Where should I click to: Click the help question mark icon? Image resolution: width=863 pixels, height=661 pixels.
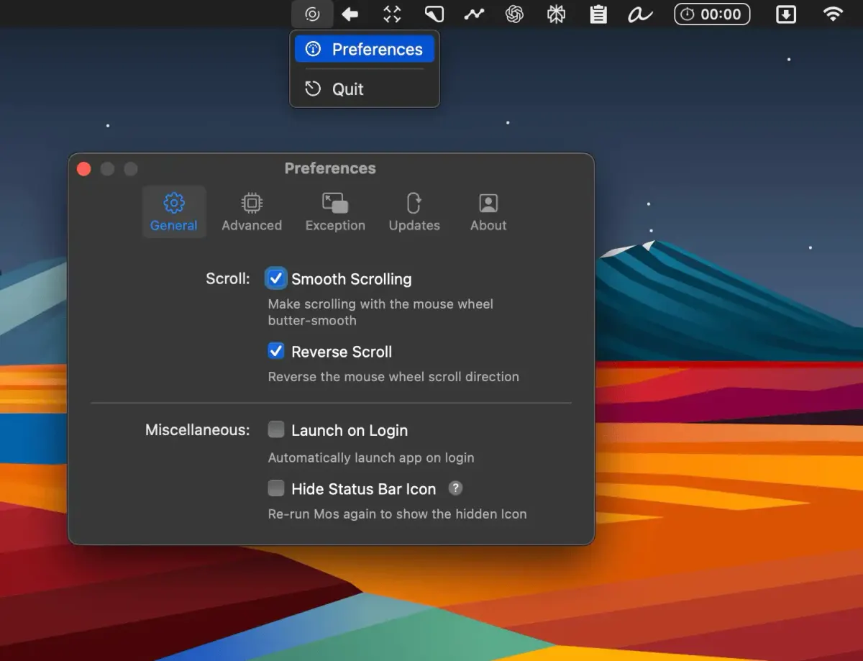click(x=455, y=488)
